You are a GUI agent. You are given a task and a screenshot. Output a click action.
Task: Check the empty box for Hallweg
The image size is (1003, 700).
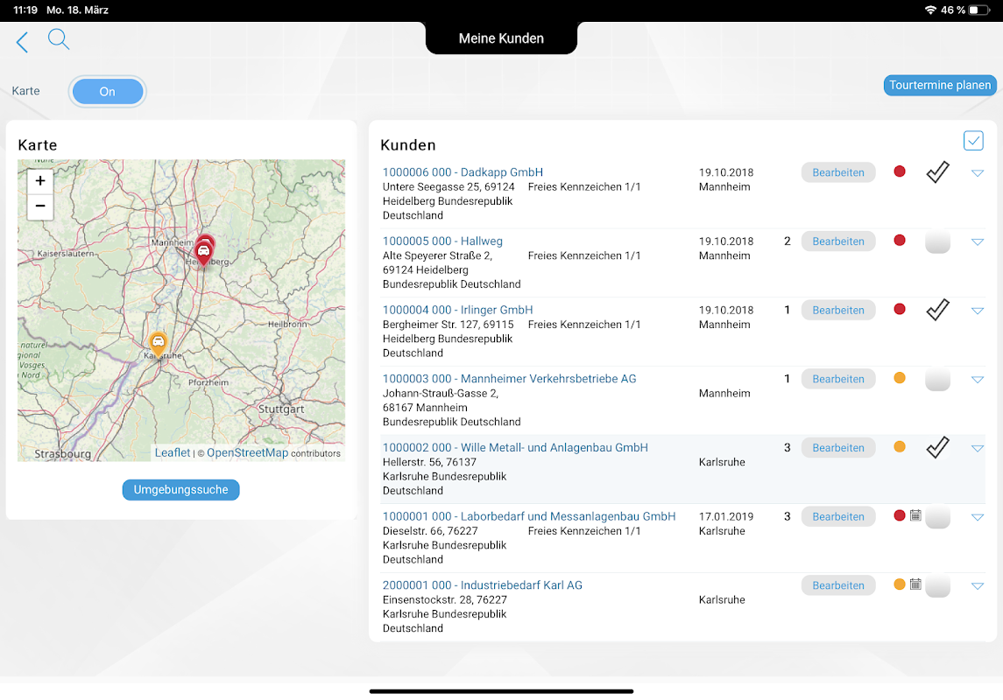pyautogui.click(x=938, y=241)
